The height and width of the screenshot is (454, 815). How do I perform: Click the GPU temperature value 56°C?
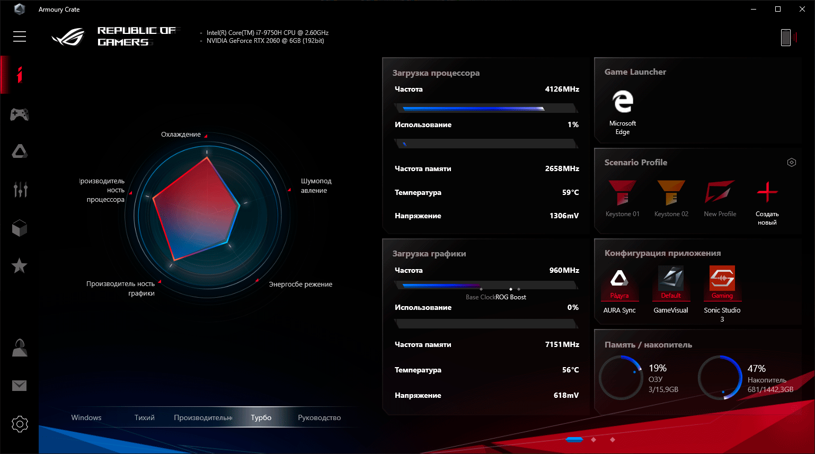tap(571, 370)
